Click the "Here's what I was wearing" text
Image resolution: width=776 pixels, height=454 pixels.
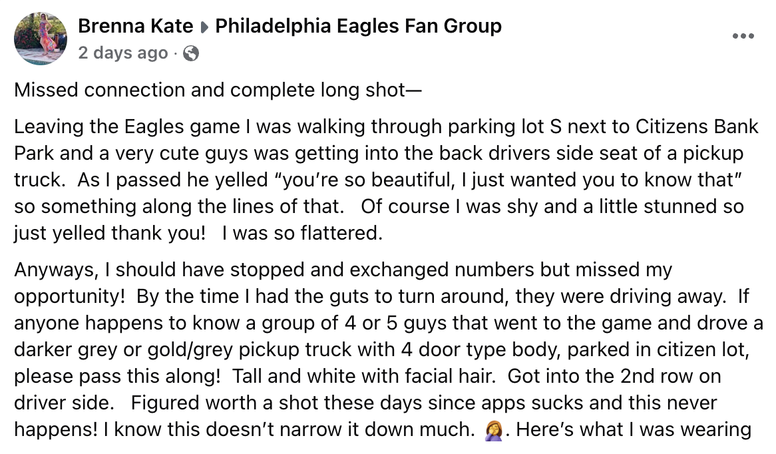(x=634, y=430)
